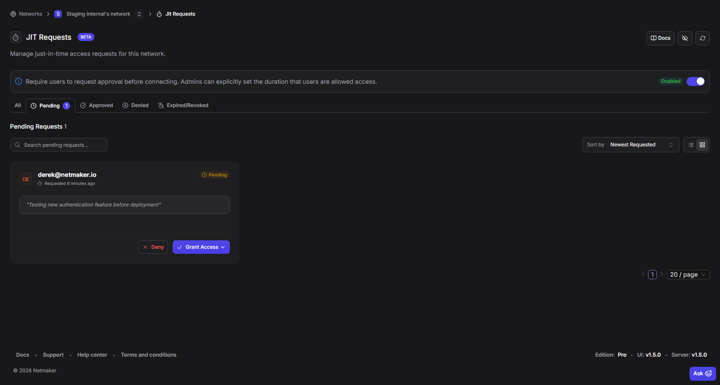Click the Networks globe breadcrumb icon
The image size is (720, 385).
(x=13, y=14)
